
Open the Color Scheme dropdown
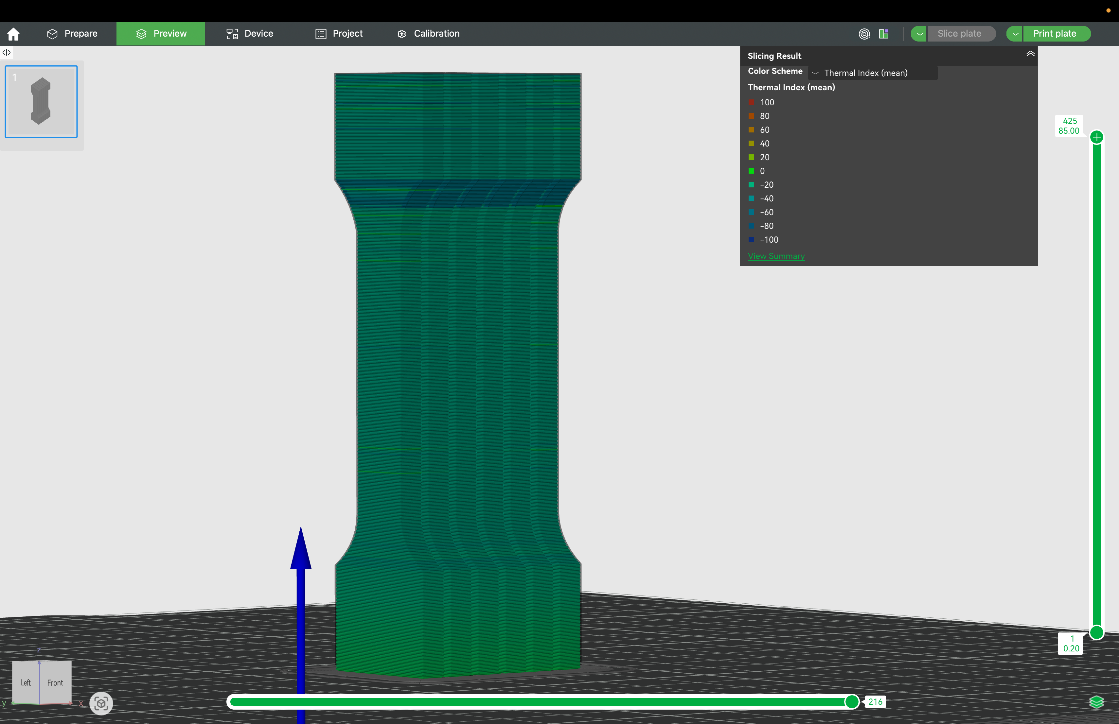click(x=873, y=73)
